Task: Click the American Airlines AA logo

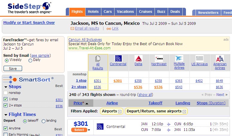Action: point(220,59)
